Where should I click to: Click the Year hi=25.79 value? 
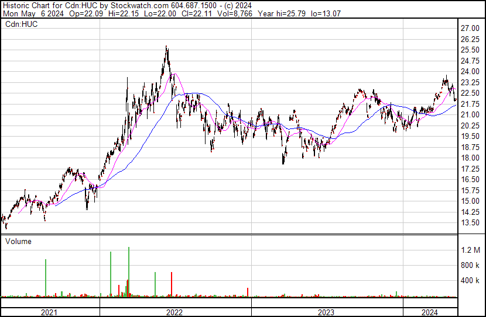tap(282, 13)
